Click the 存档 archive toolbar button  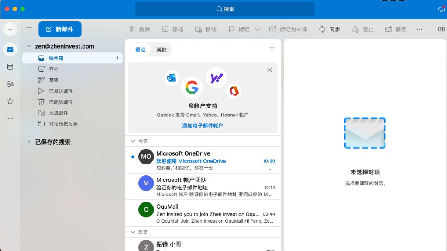[x=172, y=29]
